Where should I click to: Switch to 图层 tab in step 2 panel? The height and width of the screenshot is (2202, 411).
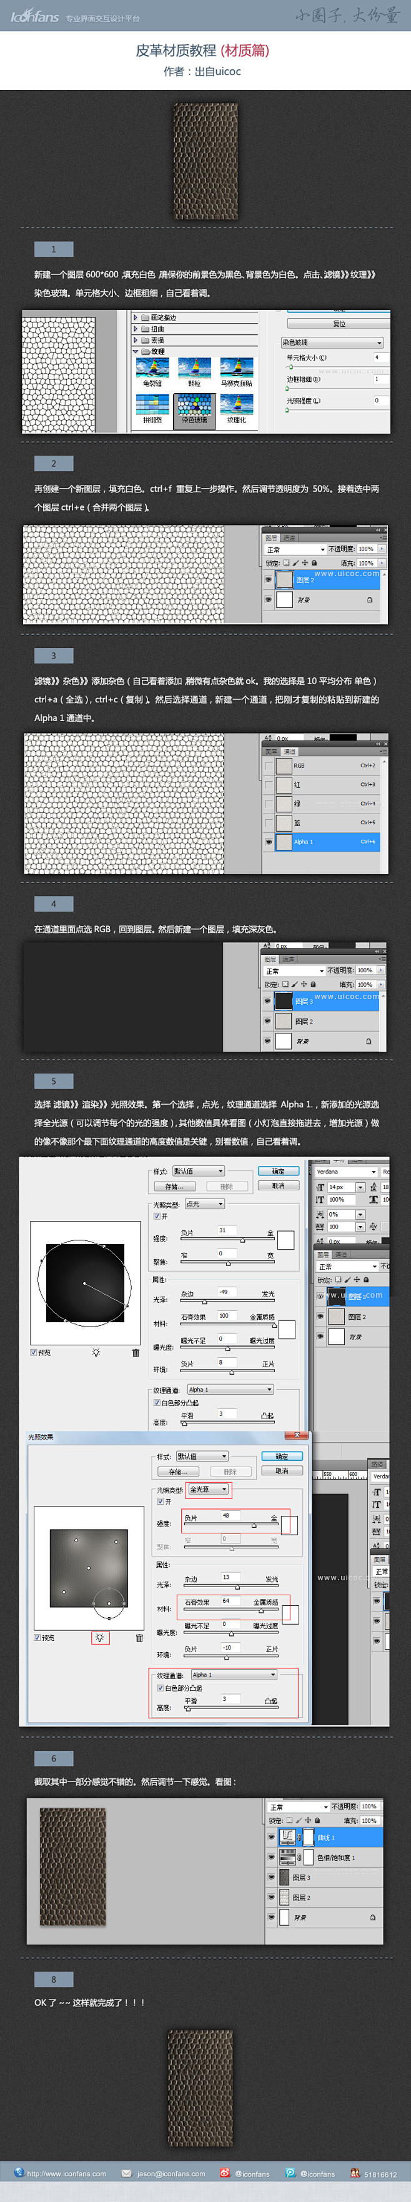pyautogui.click(x=271, y=537)
